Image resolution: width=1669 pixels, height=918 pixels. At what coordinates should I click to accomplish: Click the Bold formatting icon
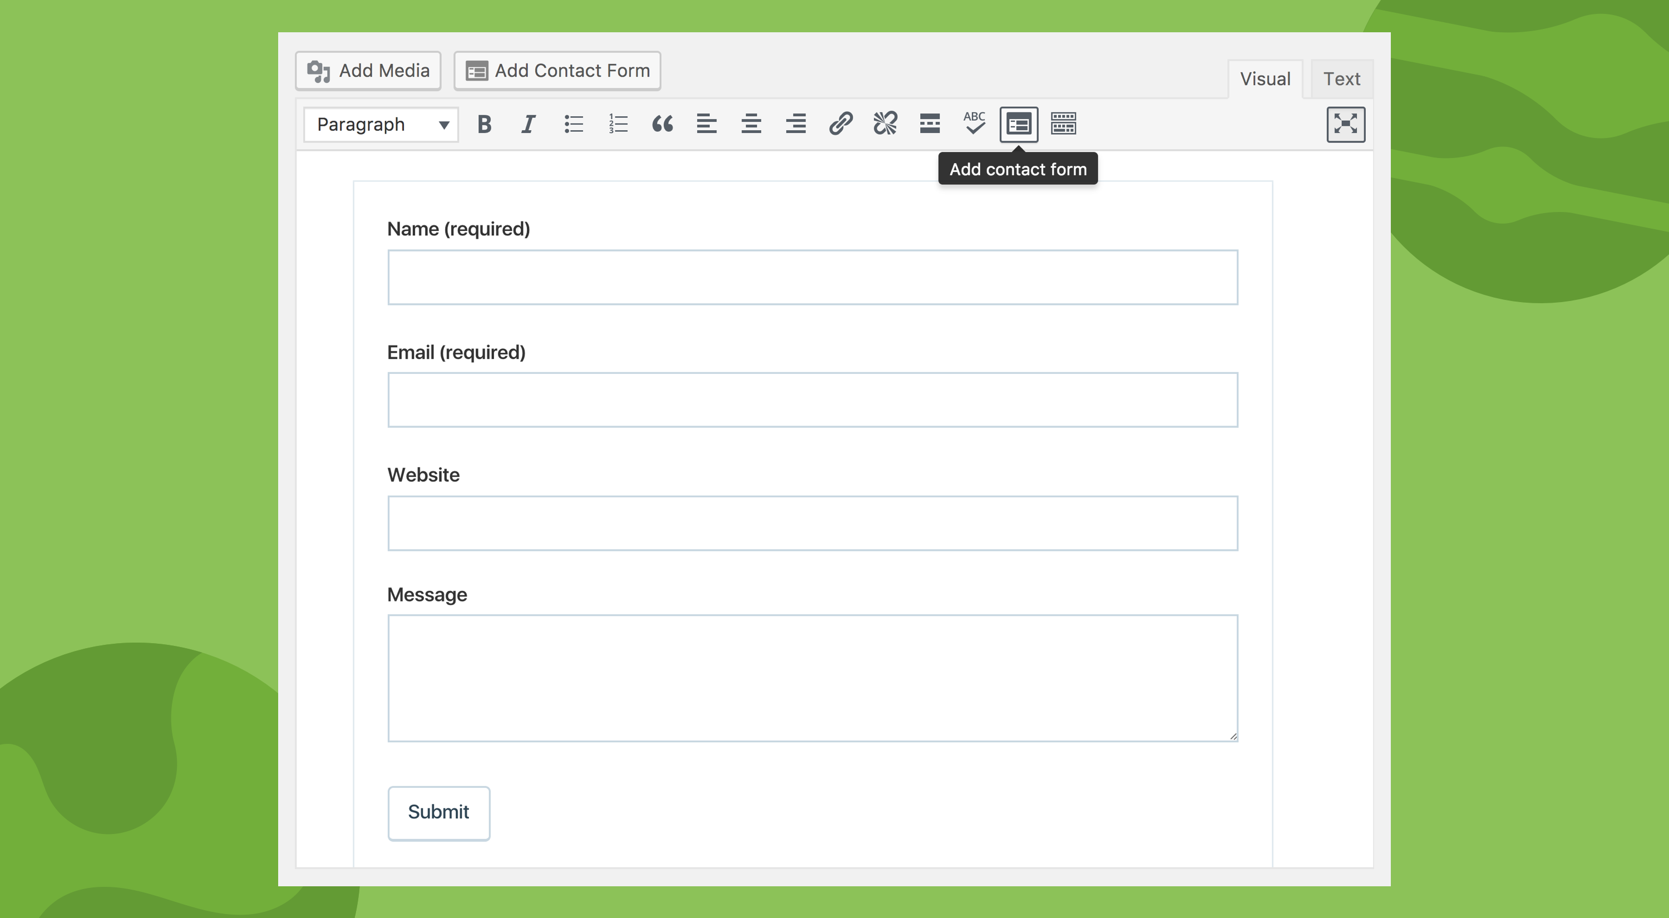click(483, 123)
